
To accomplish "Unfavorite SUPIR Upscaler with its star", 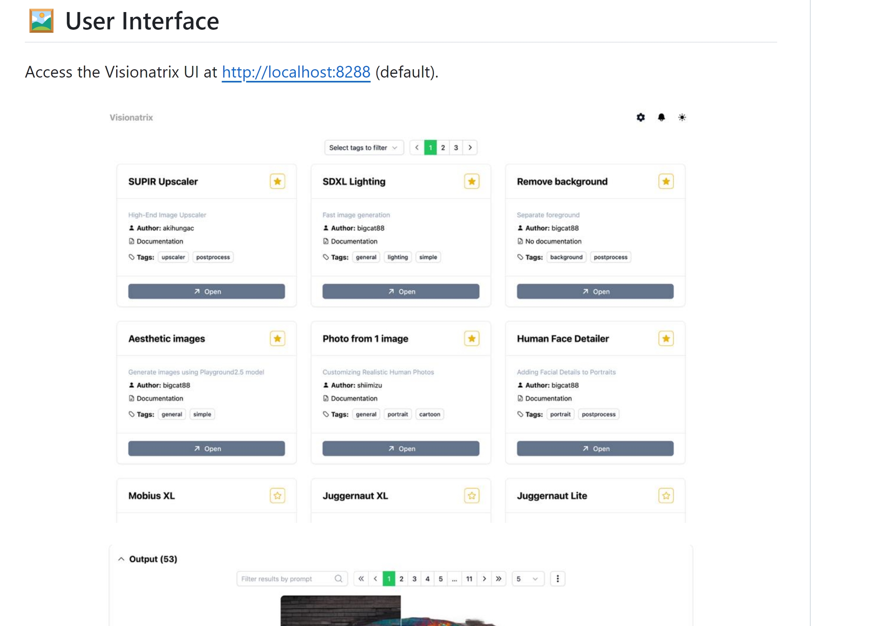I will 277,181.
